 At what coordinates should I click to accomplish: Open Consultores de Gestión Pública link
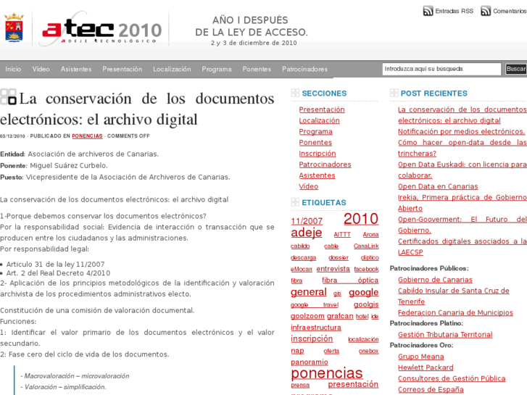(452, 378)
